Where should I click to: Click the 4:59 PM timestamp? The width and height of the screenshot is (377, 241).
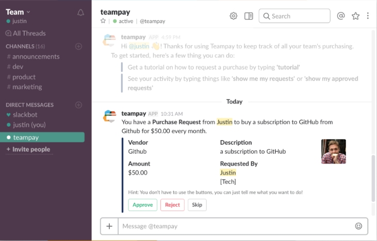171,37
